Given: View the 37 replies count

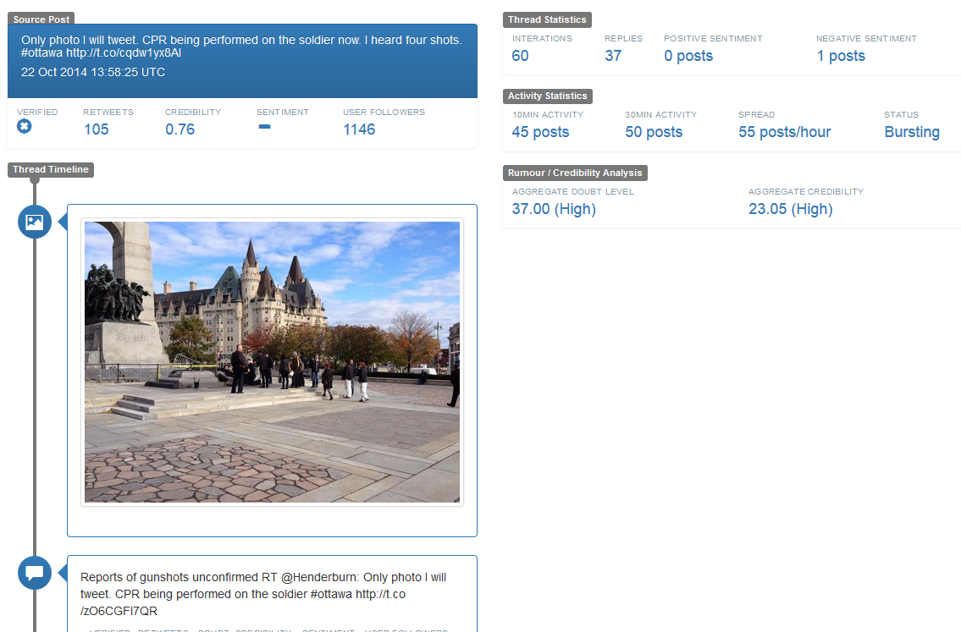Looking at the screenshot, I should pyautogui.click(x=613, y=56).
